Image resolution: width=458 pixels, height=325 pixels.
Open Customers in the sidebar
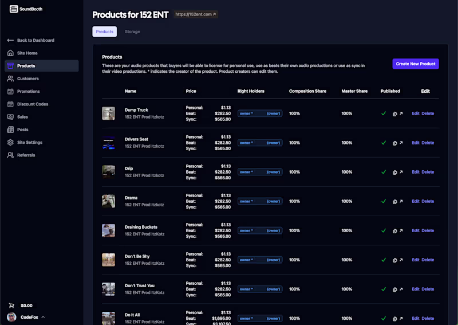[x=41, y=79]
